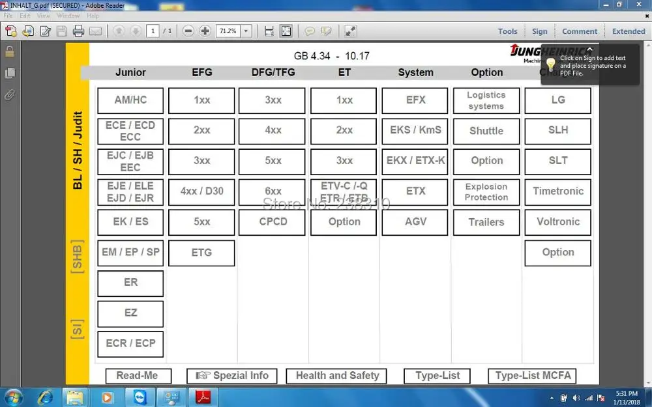The image size is (652, 407).
Task: Click the sticky note comment icon
Action: pos(309,31)
